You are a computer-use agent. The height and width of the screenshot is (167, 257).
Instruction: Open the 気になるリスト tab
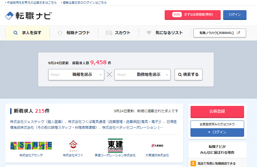coord(164,33)
